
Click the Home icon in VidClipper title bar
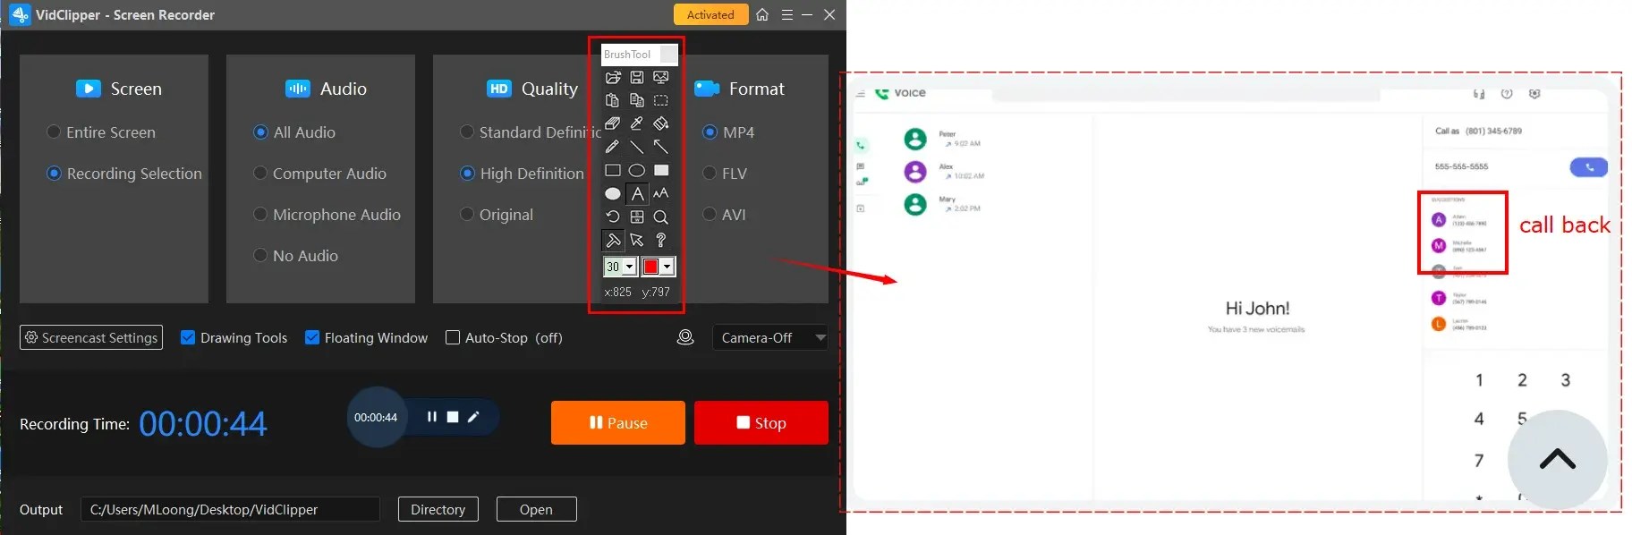pos(762,14)
